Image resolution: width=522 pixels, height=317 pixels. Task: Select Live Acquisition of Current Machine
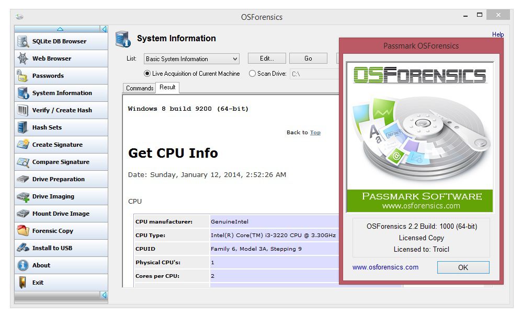[191, 74]
